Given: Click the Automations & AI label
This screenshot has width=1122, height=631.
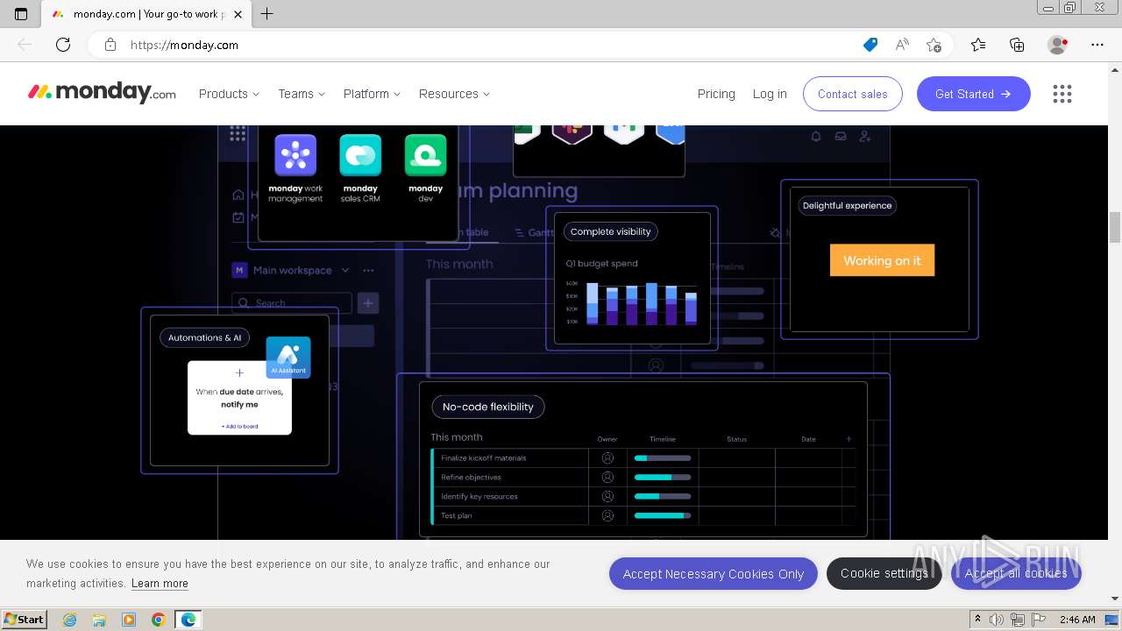Looking at the screenshot, I should (204, 337).
